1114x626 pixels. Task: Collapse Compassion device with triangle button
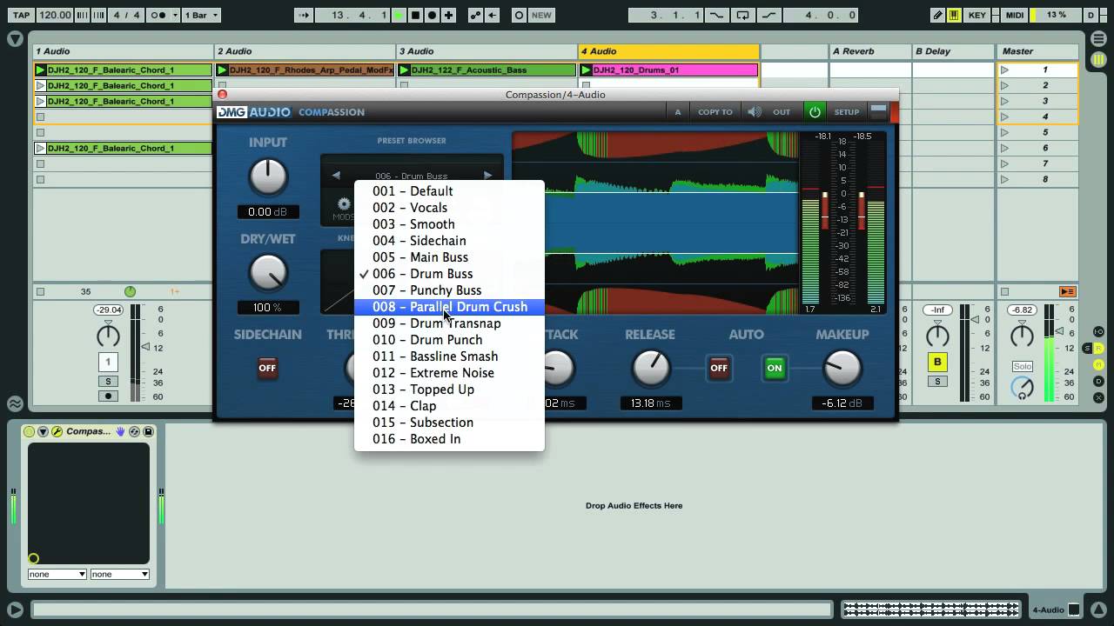pyautogui.click(x=43, y=431)
